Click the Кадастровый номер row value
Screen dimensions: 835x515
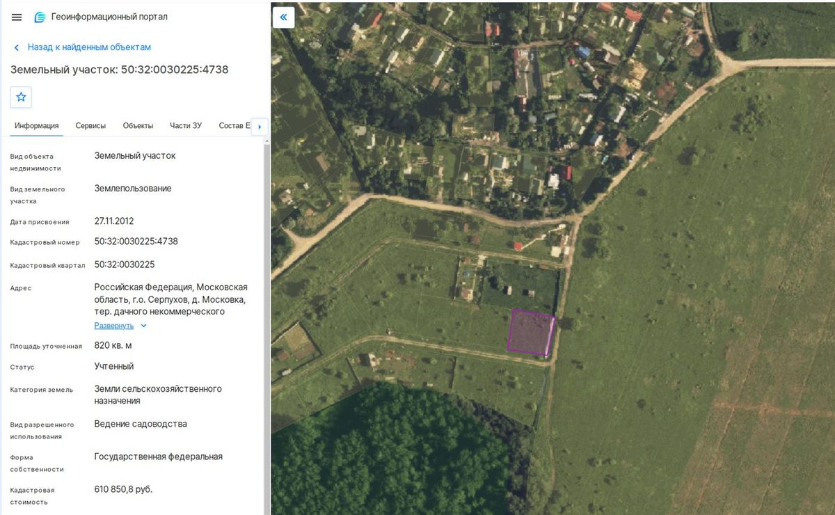click(x=136, y=241)
